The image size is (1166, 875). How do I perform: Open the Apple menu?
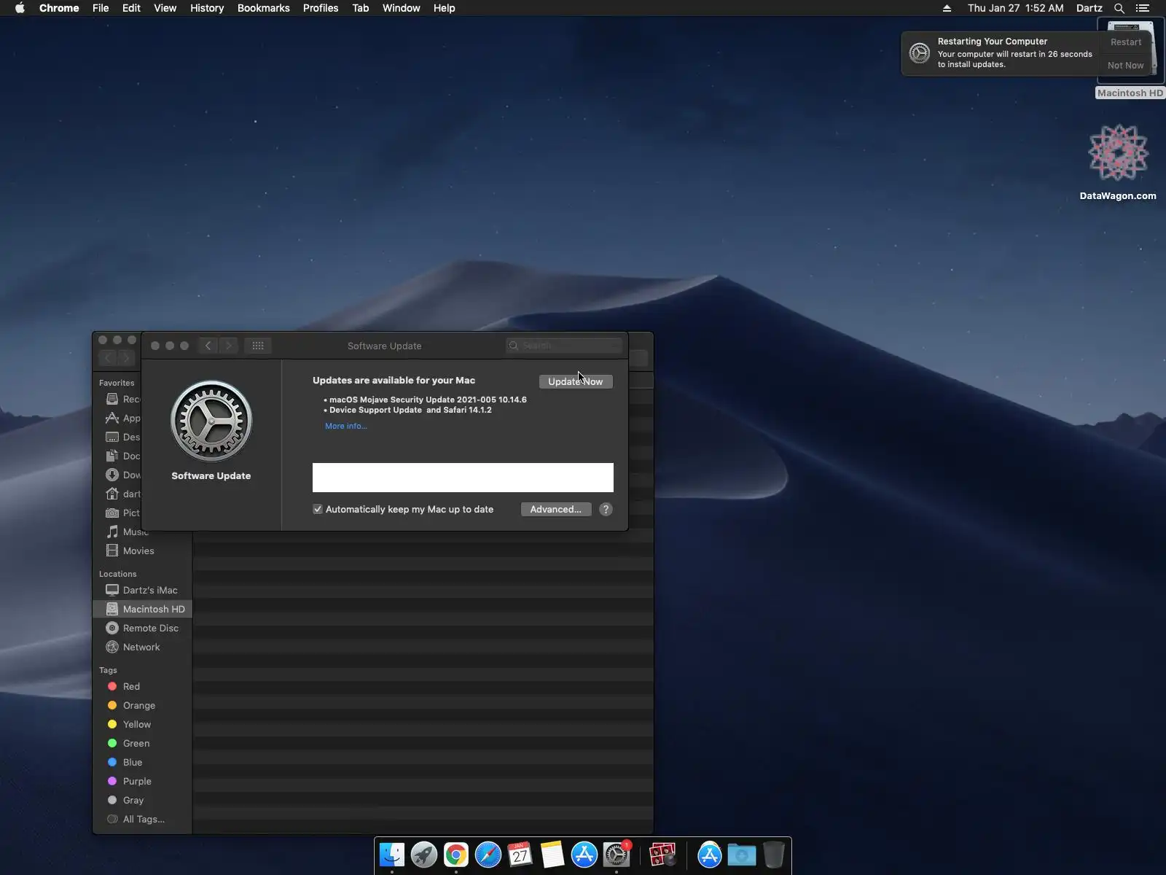pos(20,8)
